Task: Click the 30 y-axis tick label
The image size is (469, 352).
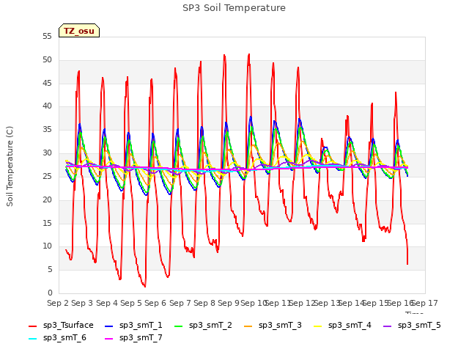Action: tap(47, 153)
